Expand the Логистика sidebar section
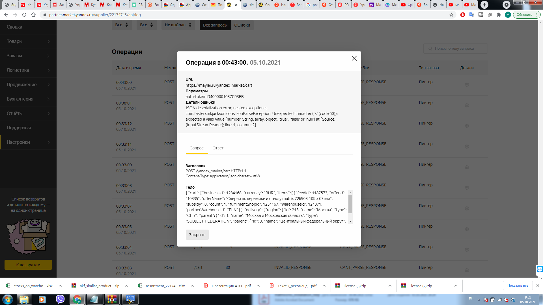The height and width of the screenshot is (305, 543). (x=28, y=70)
